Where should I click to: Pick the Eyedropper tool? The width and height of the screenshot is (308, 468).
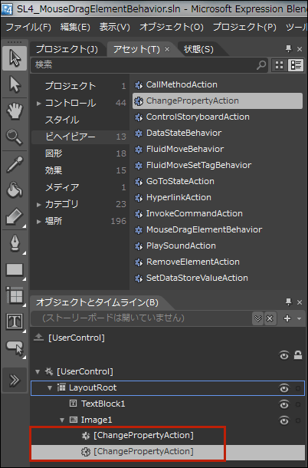[x=15, y=164]
